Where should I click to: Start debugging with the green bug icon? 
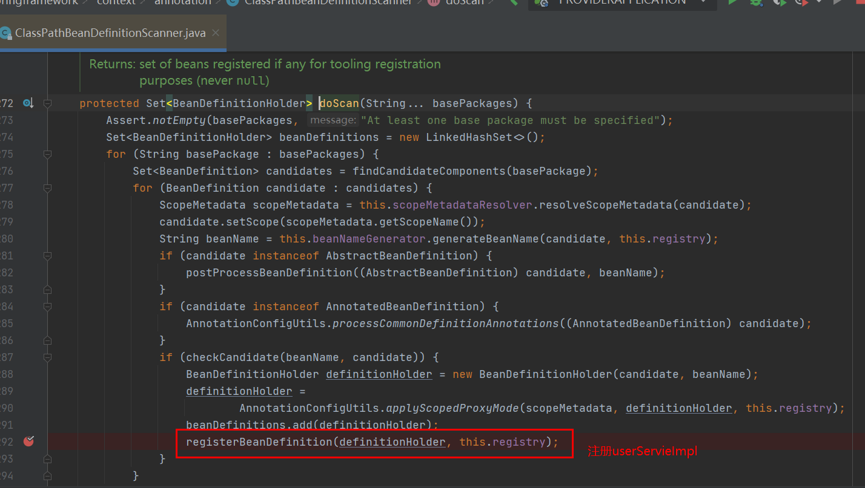tap(756, 3)
